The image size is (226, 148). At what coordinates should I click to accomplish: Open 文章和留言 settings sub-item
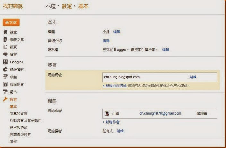point(19,114)
